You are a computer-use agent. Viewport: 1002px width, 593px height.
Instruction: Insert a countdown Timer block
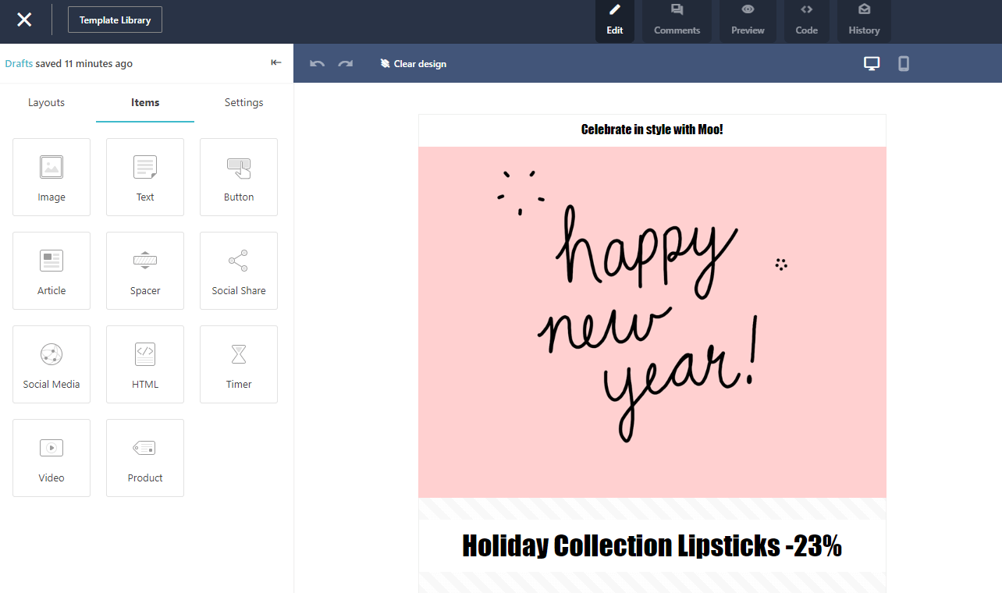coord(239,364)
